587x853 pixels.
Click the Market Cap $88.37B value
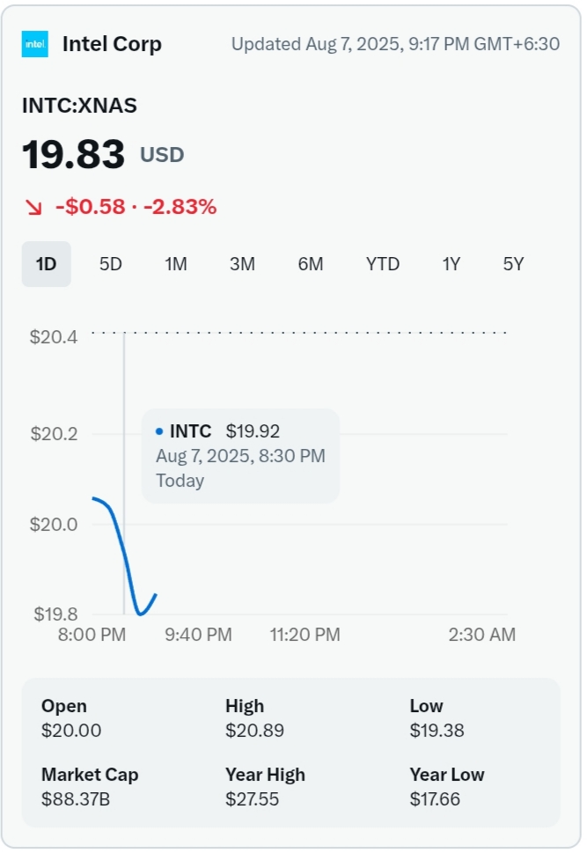click(x=76, y=799)
